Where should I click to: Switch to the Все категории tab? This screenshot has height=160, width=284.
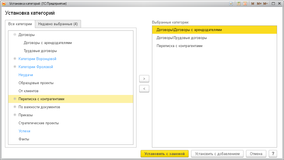pos(20,24)
